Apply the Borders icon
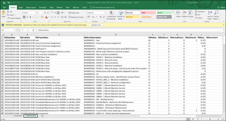 tap(36, 17)
